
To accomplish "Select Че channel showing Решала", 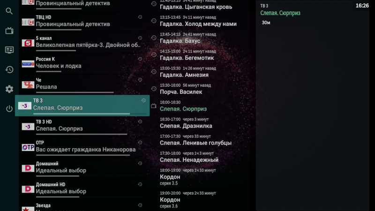I will (x=82, y=84).
